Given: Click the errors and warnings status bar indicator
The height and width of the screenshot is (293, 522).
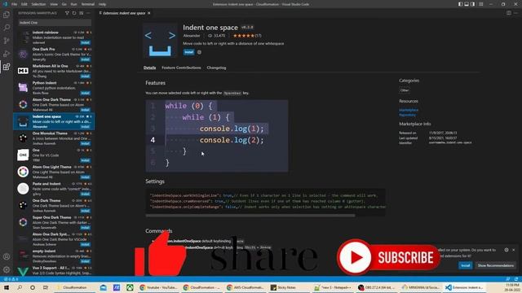Looking at the screenshot, I should pyautogui.click(x=11, y=279).
